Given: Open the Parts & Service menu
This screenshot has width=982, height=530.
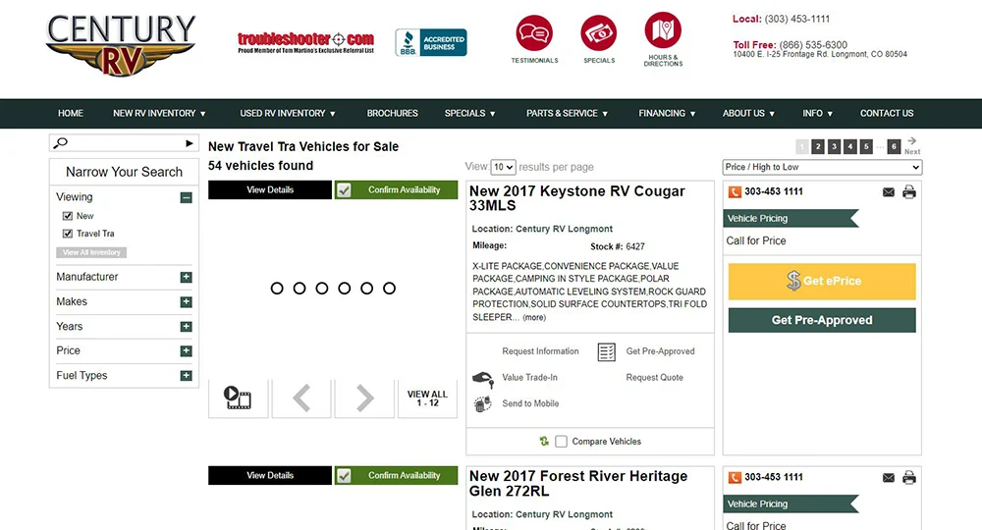Looking at the screenshot, I should click(567, 113).
